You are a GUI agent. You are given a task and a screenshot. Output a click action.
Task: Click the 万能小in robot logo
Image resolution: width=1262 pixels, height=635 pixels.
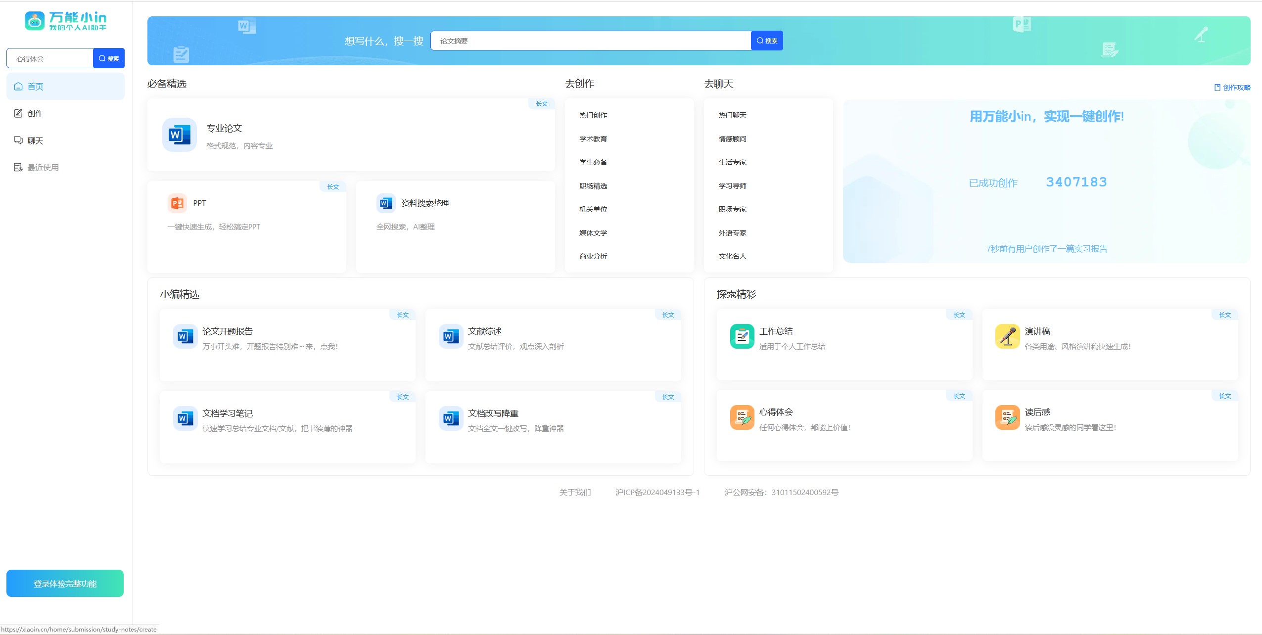tap(35, 21)
